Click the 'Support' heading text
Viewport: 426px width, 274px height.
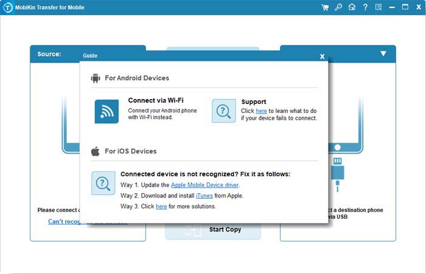pyautogui.click(x=254, y=101)
